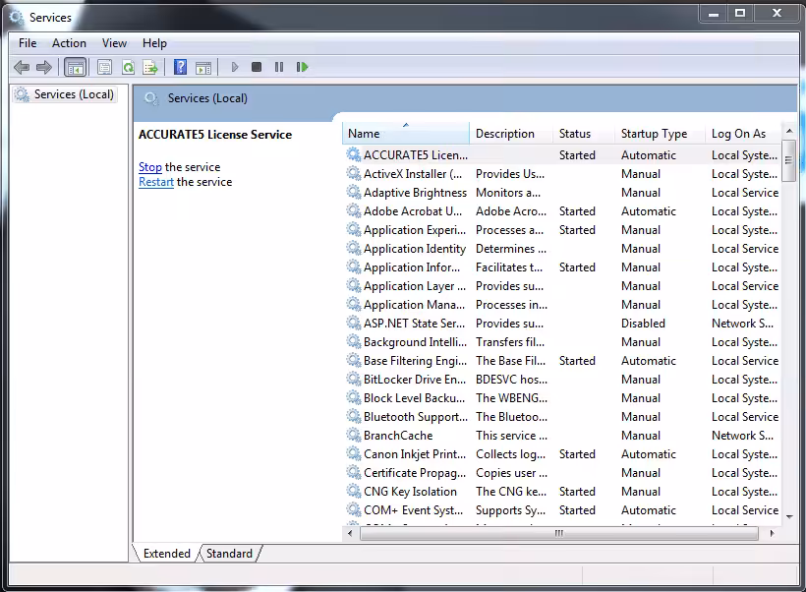806x592 pixels.
Task: Sort by the Log On As column header
Action: 743,134
